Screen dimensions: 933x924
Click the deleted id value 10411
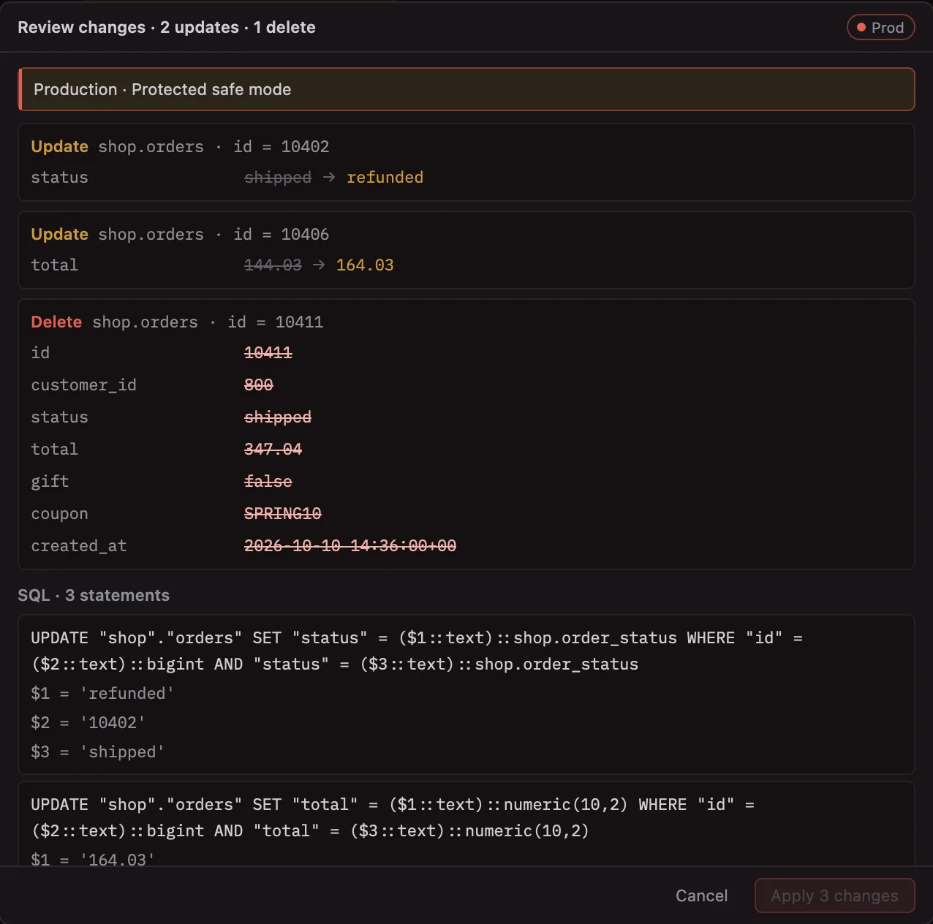coord(268,353)
